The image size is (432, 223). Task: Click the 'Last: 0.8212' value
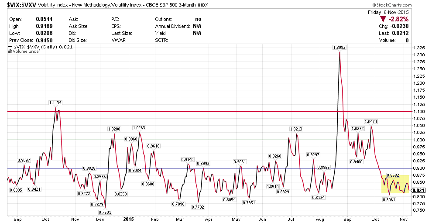click(x=394, y=33)
